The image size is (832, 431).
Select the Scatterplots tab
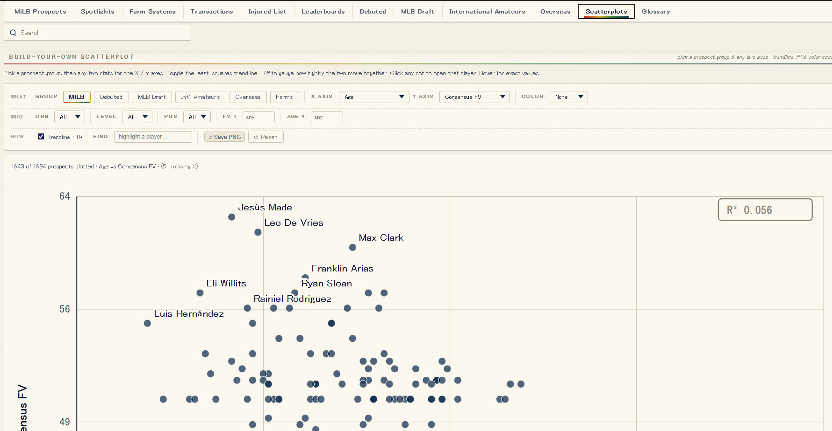pyautogui.click(x=606, y=12)
